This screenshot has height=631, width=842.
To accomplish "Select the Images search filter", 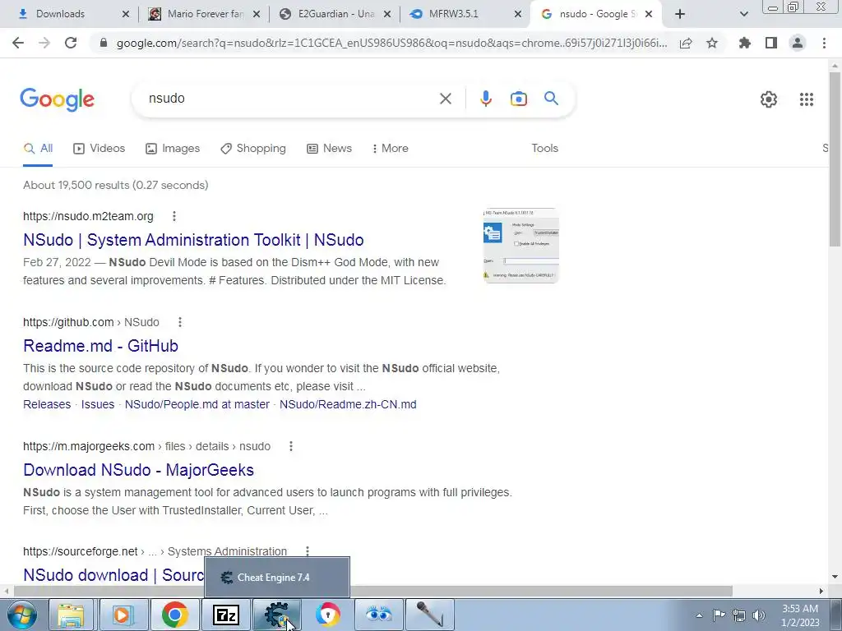I will 173,148.
